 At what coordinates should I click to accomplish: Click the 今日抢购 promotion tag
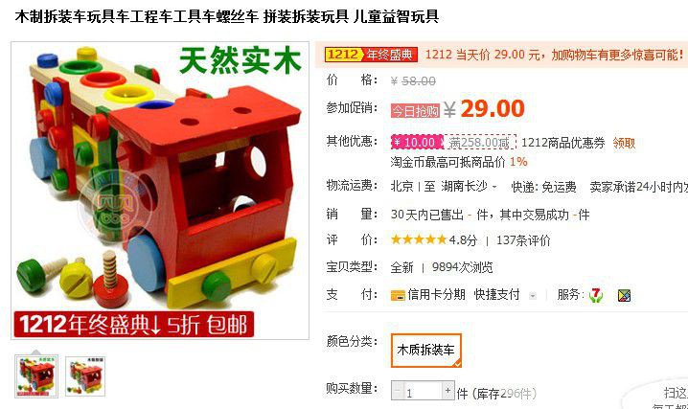click(x=415, y=111)
